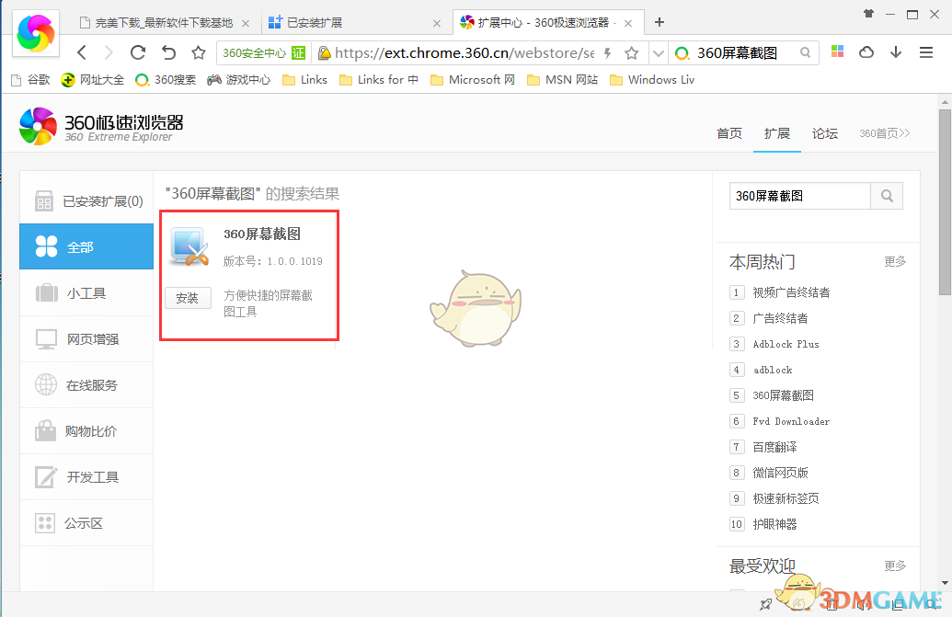
Task: Go back with the browser back arrow
Action: [x=82, y=52]
